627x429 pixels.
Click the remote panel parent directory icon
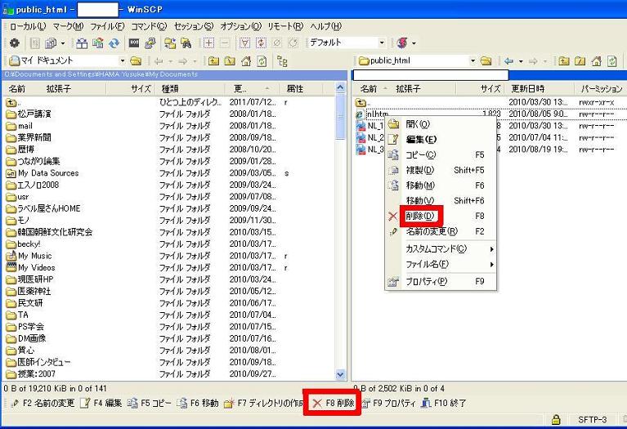click(565, 60)
